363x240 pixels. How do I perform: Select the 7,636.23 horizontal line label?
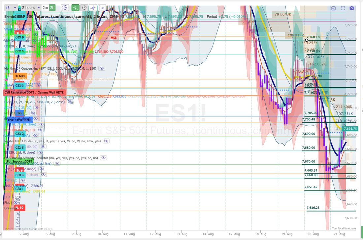pyautogui.click(x=313, y=208)
